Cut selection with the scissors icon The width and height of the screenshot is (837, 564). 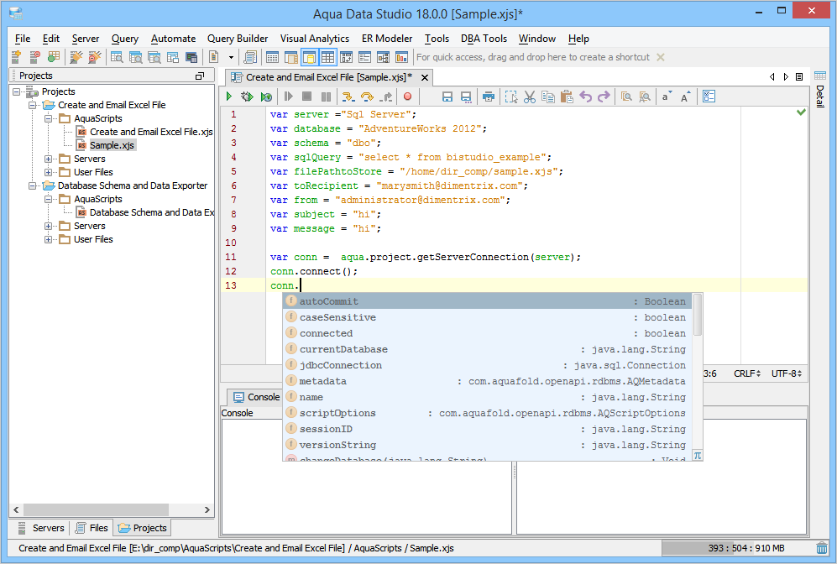[x=530, y=97]
